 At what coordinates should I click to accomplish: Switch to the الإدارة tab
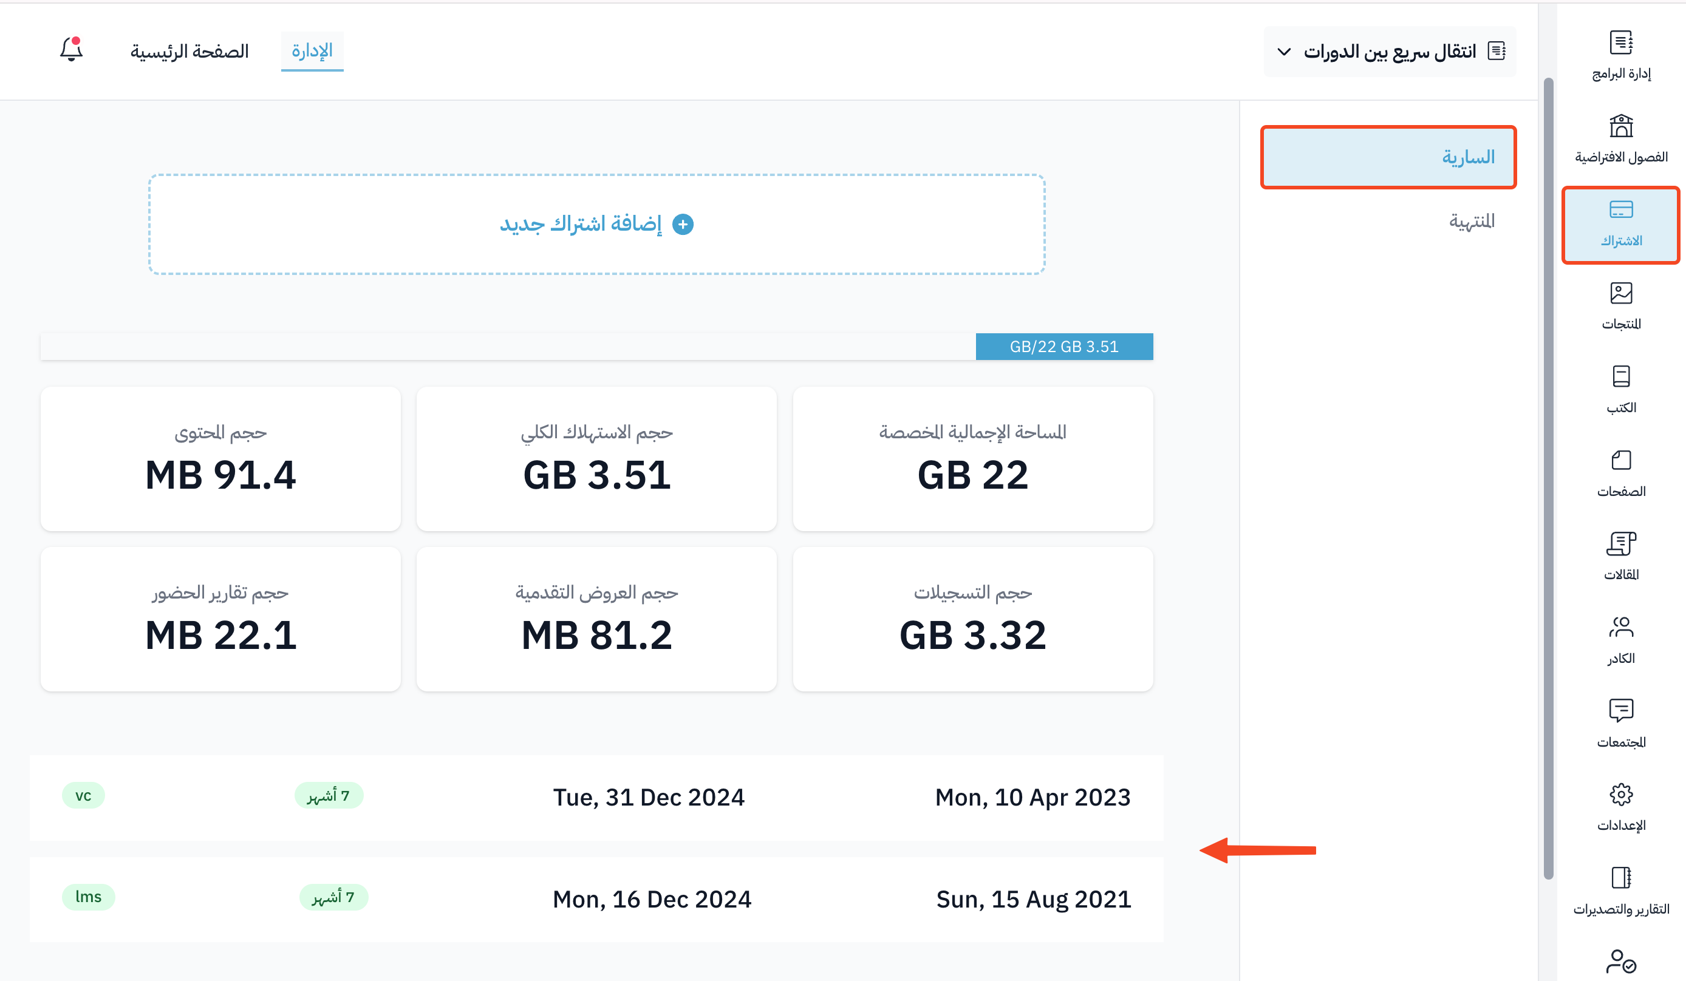point(312,51)
